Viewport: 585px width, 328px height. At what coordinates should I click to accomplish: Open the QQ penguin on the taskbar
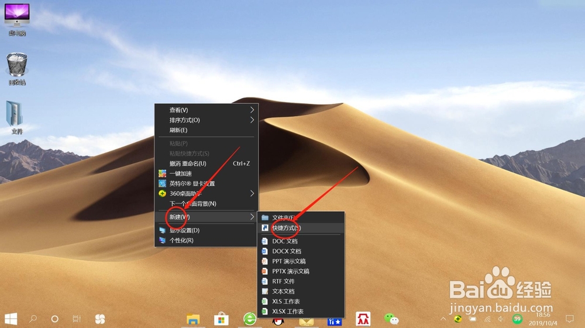coord(277,322)
